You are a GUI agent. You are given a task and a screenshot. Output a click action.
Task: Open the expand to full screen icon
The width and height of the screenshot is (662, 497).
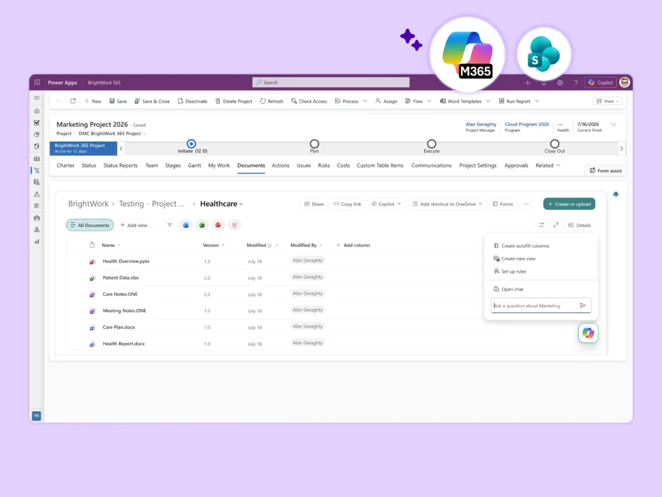(x=556, y=226)
